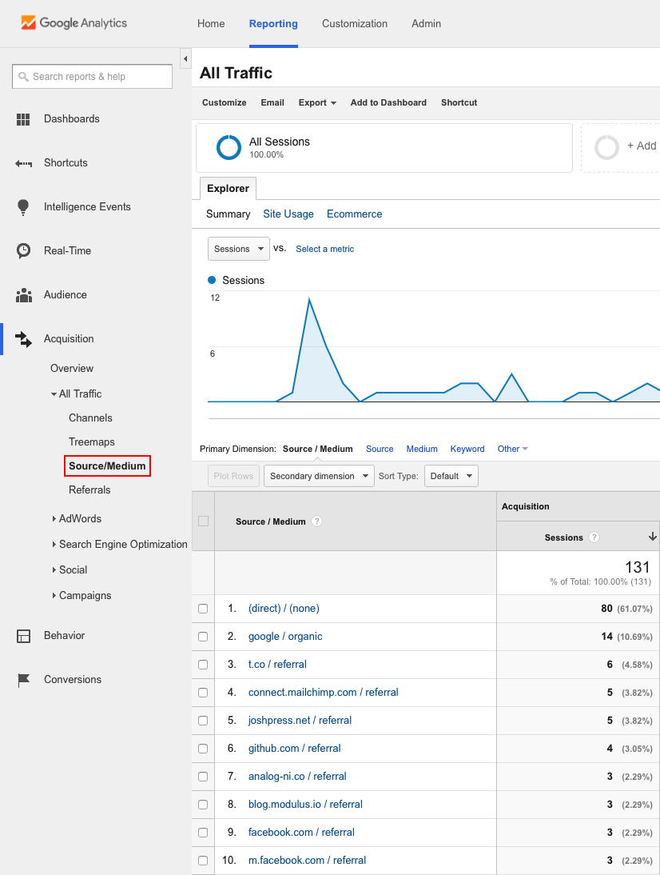Click the Google Analytics logo
The width and height of the screenshot is (660, 875).
coord(74,23)
